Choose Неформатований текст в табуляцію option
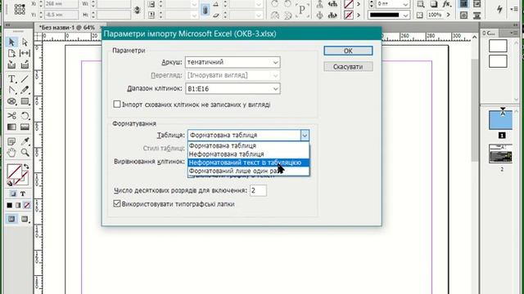 (x=248, y=163)
